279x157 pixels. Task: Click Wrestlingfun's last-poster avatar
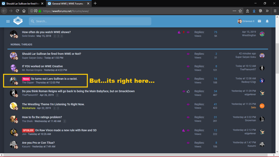coord(262,34)
